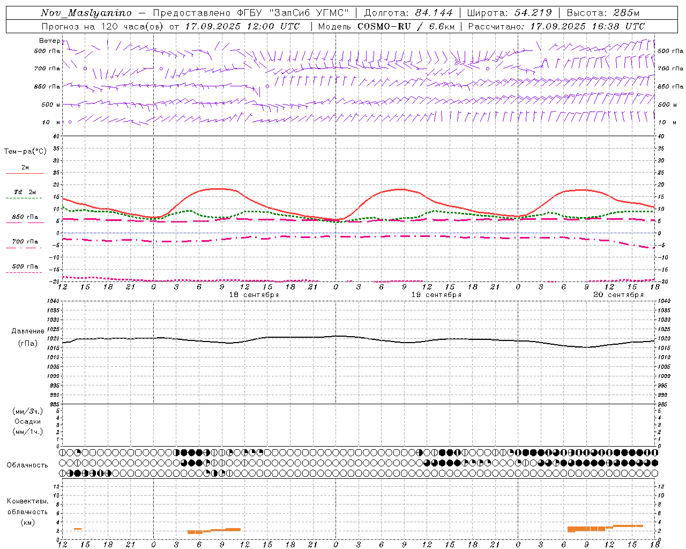Click the red line swatch under 2м legend

[25, 173]
